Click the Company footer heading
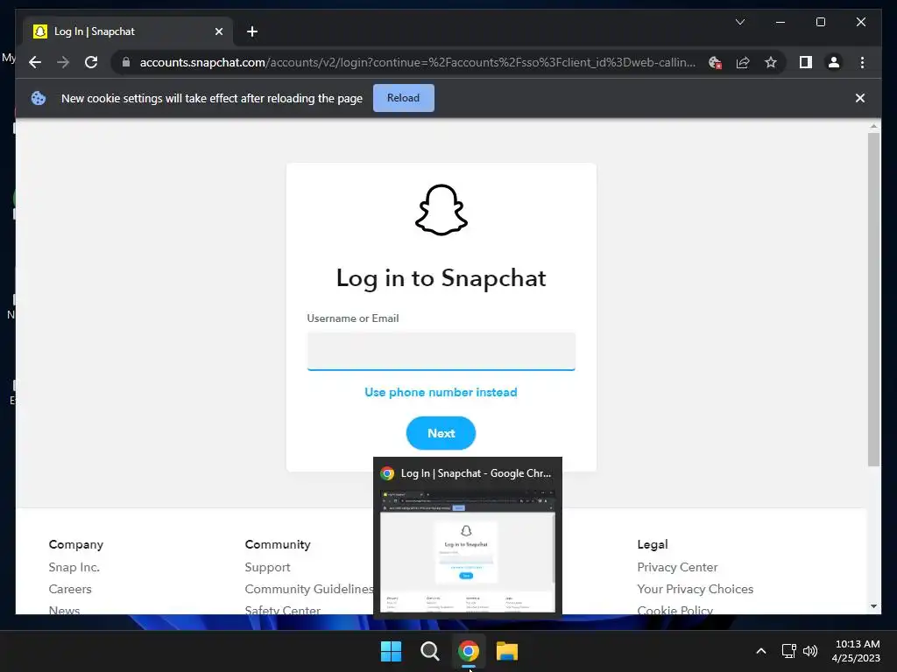 (76, 544)
